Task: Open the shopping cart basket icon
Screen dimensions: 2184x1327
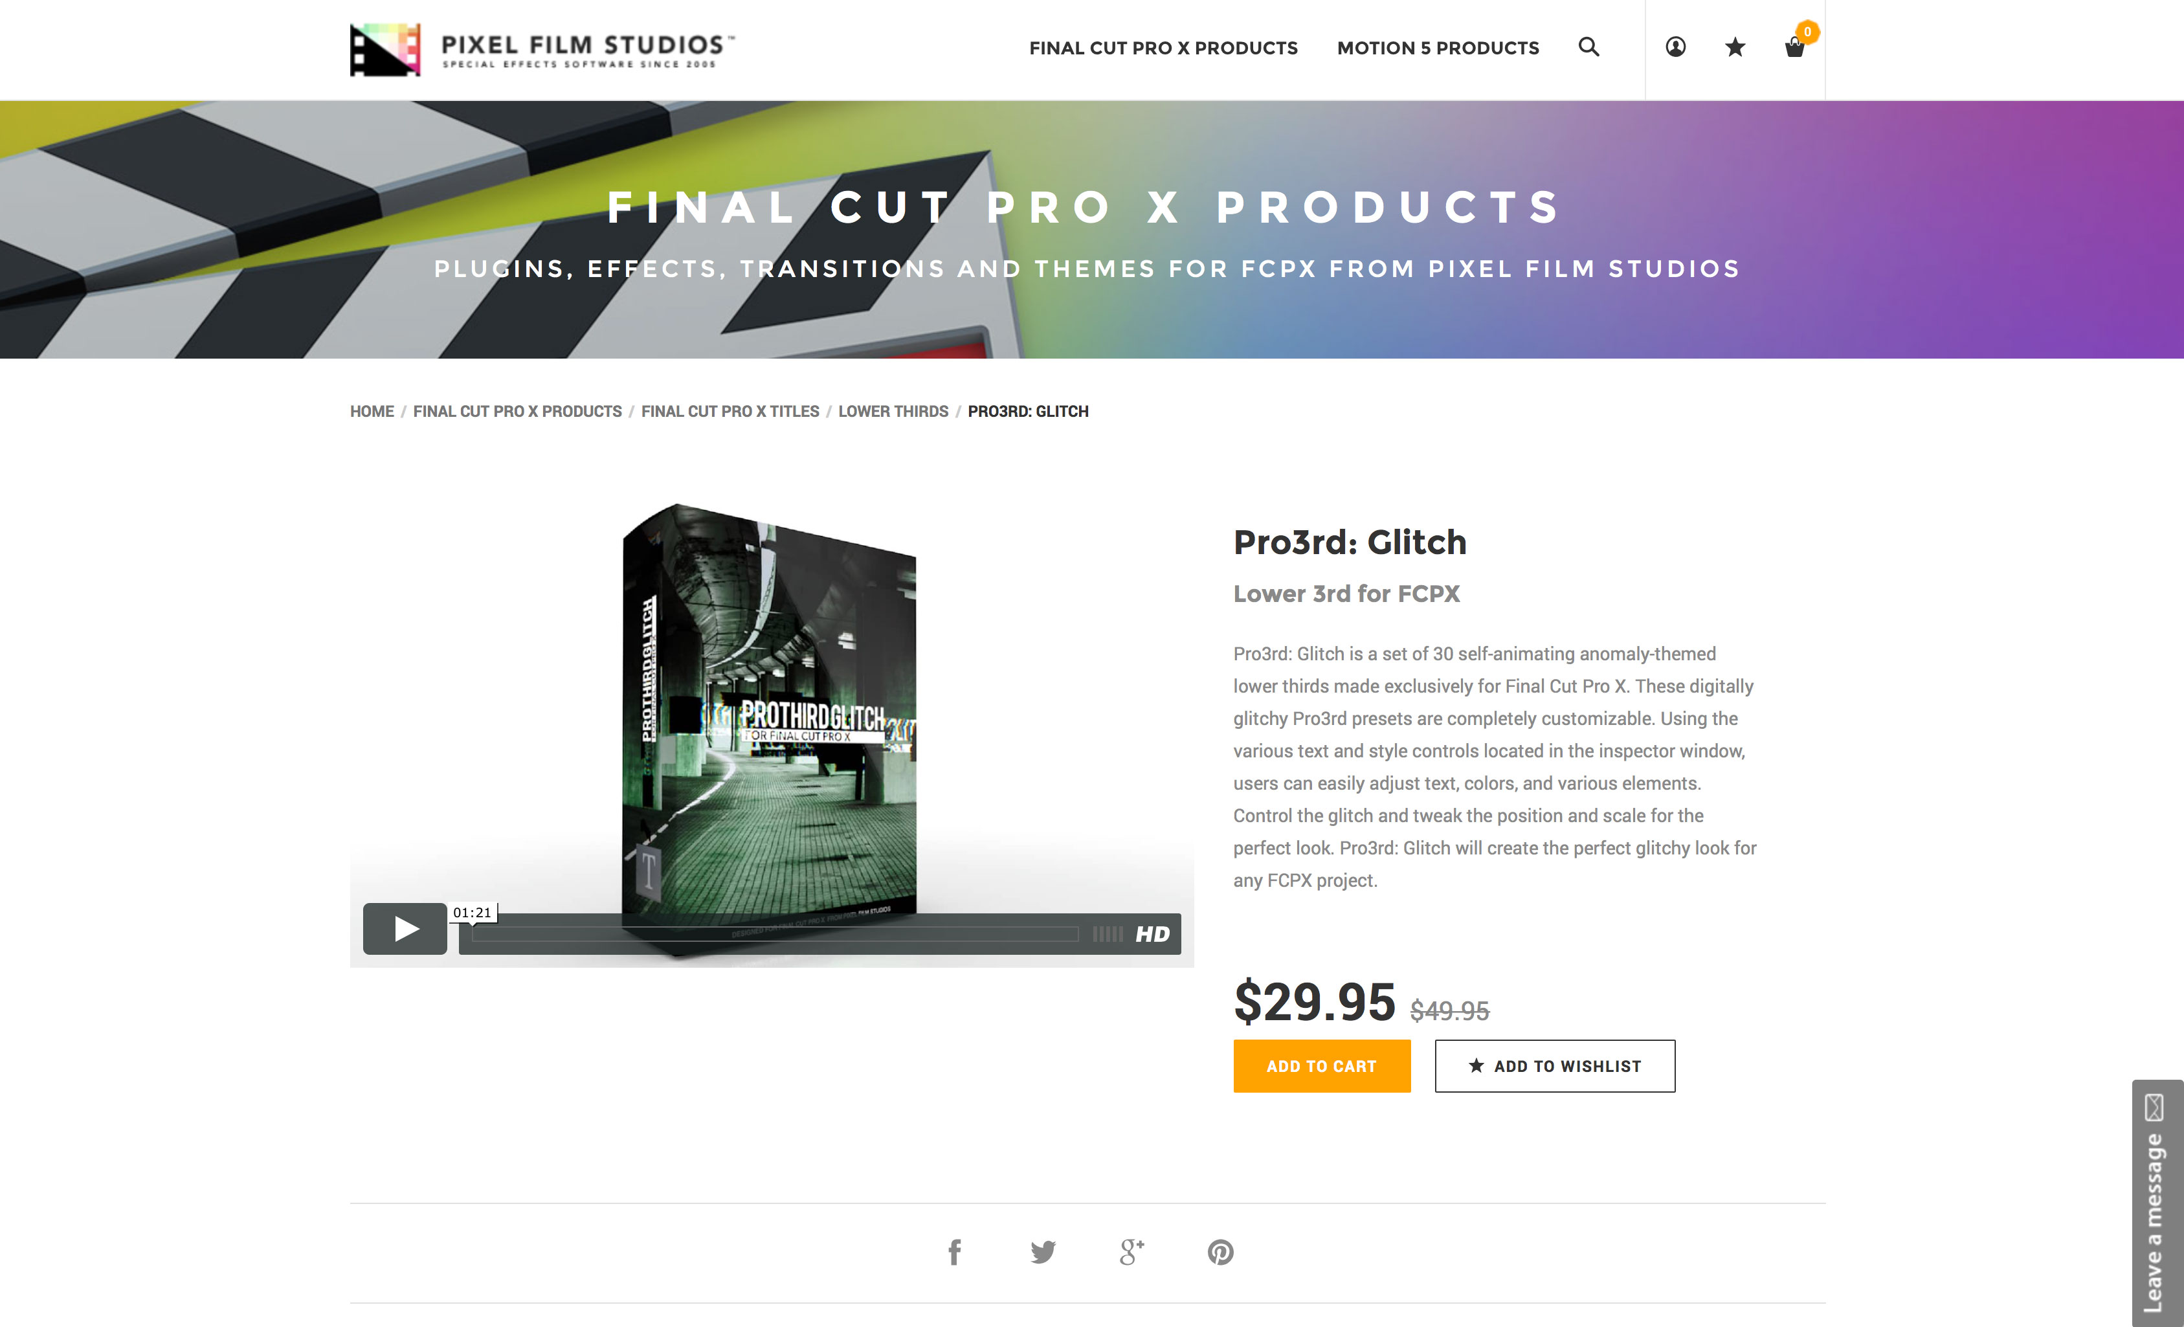Action: [x=1795, y=47]
